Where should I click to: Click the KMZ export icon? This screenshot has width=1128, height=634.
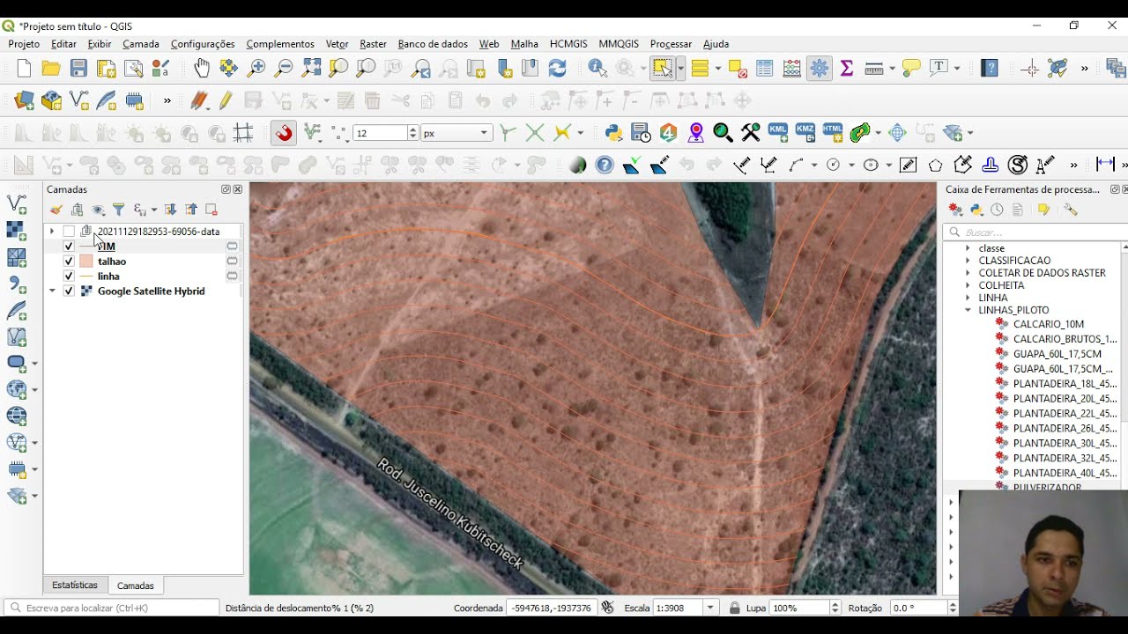pos(805,132)
